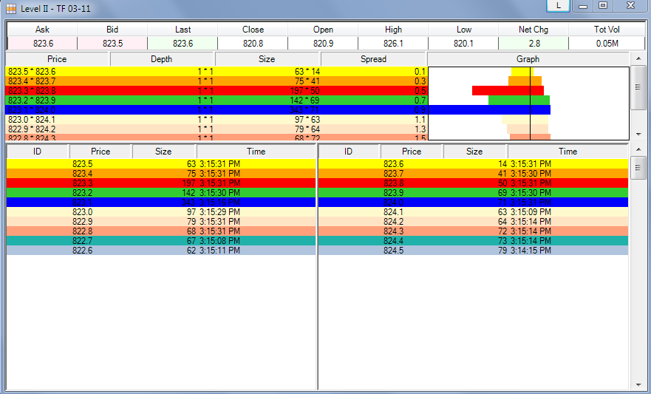Click the High column header
651x394 pixels.
click(x=393, y=30)
